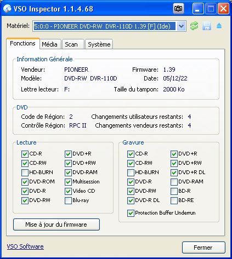Screen dimensions: 232x259
Task: Toggle the DVD-ROM checkbox
Action: point(25,182)
